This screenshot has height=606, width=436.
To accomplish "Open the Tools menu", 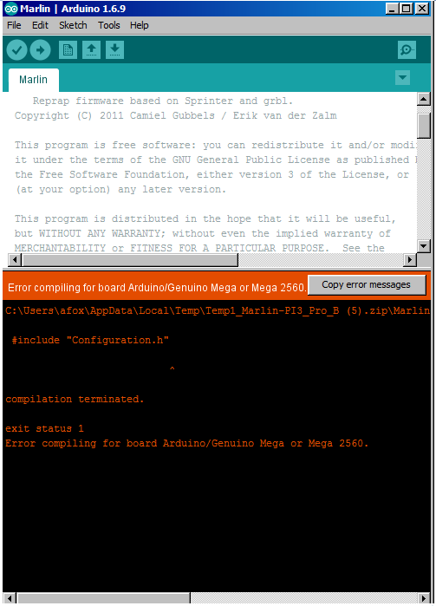I will click(x=109, y=25).
